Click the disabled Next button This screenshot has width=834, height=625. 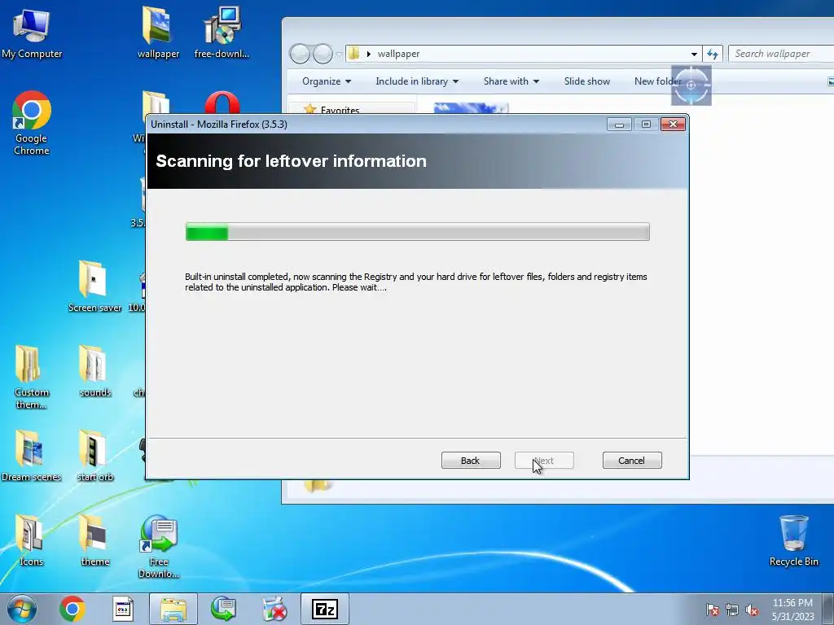(544, 461)
